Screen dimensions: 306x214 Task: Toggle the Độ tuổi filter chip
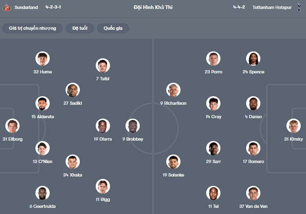(80, 28)
